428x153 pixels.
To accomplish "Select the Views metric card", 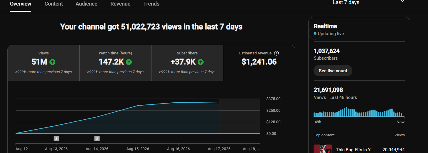I will (x=44, y=63).
